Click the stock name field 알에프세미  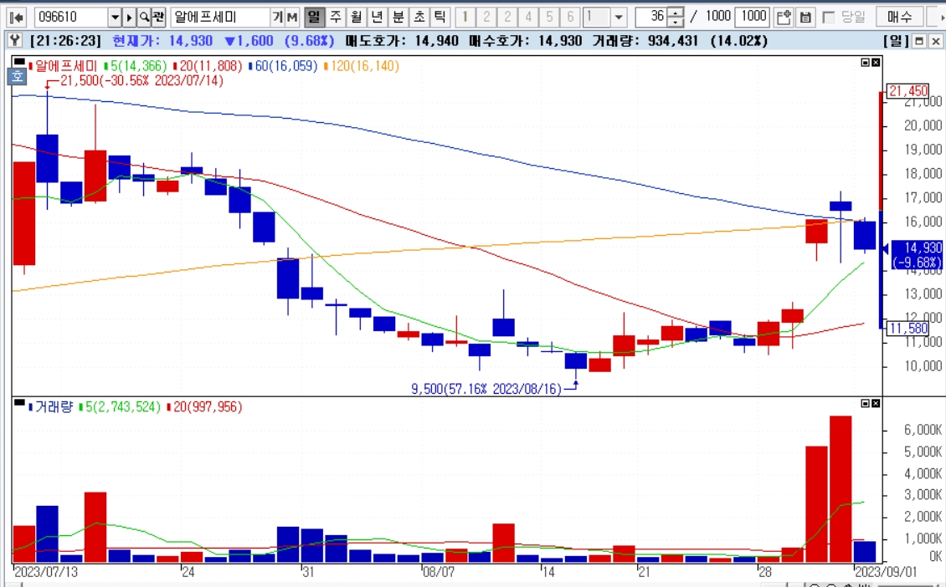point(220,18)
